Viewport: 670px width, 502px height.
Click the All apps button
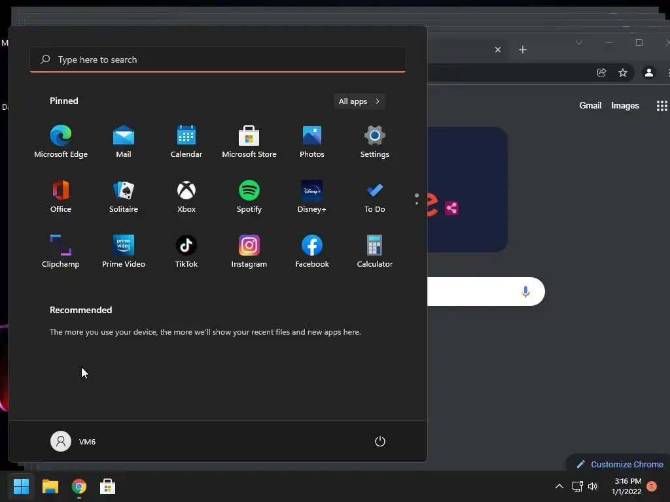[359, 101]
